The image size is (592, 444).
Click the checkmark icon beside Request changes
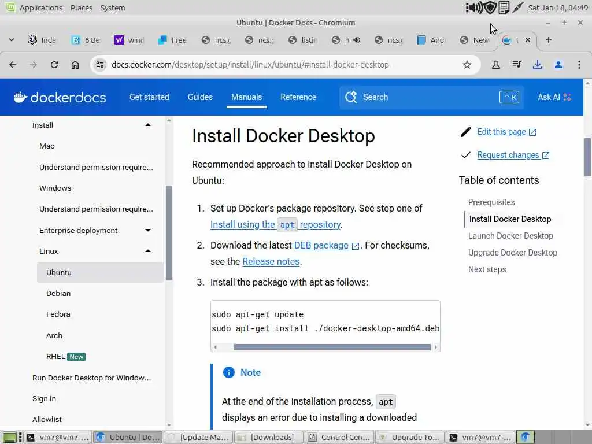[466, 155]
